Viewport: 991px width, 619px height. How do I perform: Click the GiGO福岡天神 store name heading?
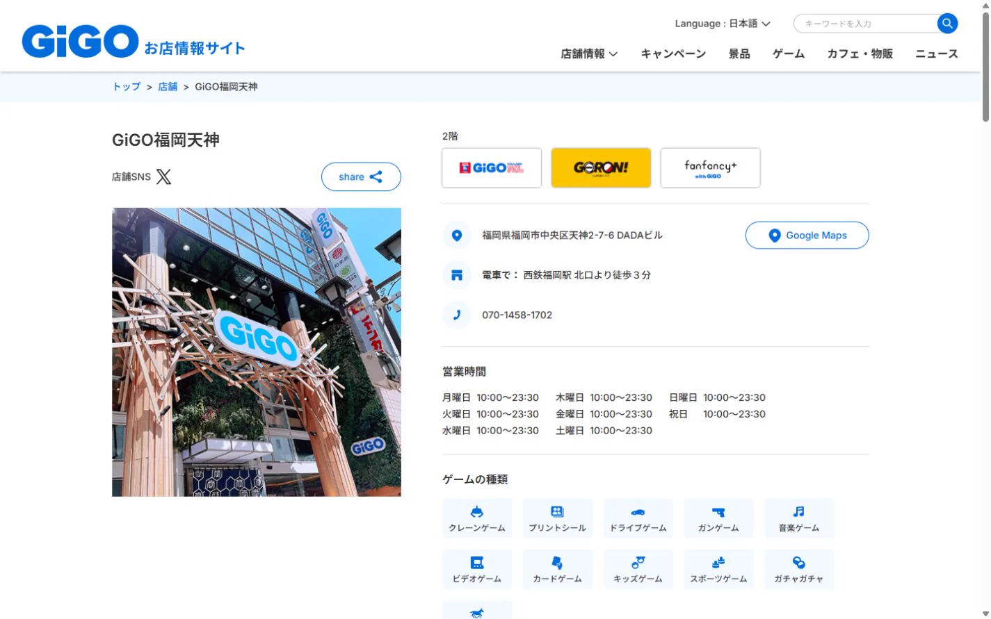coord(166,140)
